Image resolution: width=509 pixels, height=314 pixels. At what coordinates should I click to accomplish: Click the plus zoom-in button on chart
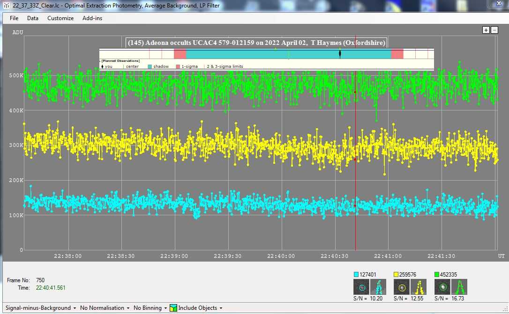[x=486, y=30]
